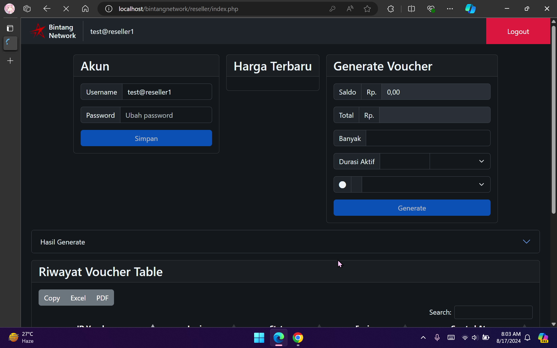Expand the Hasil Generate accordion
Screen dimensions: 557x348
point(285,242)
